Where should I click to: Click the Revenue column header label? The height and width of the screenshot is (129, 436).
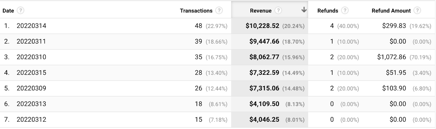(261, 11)
